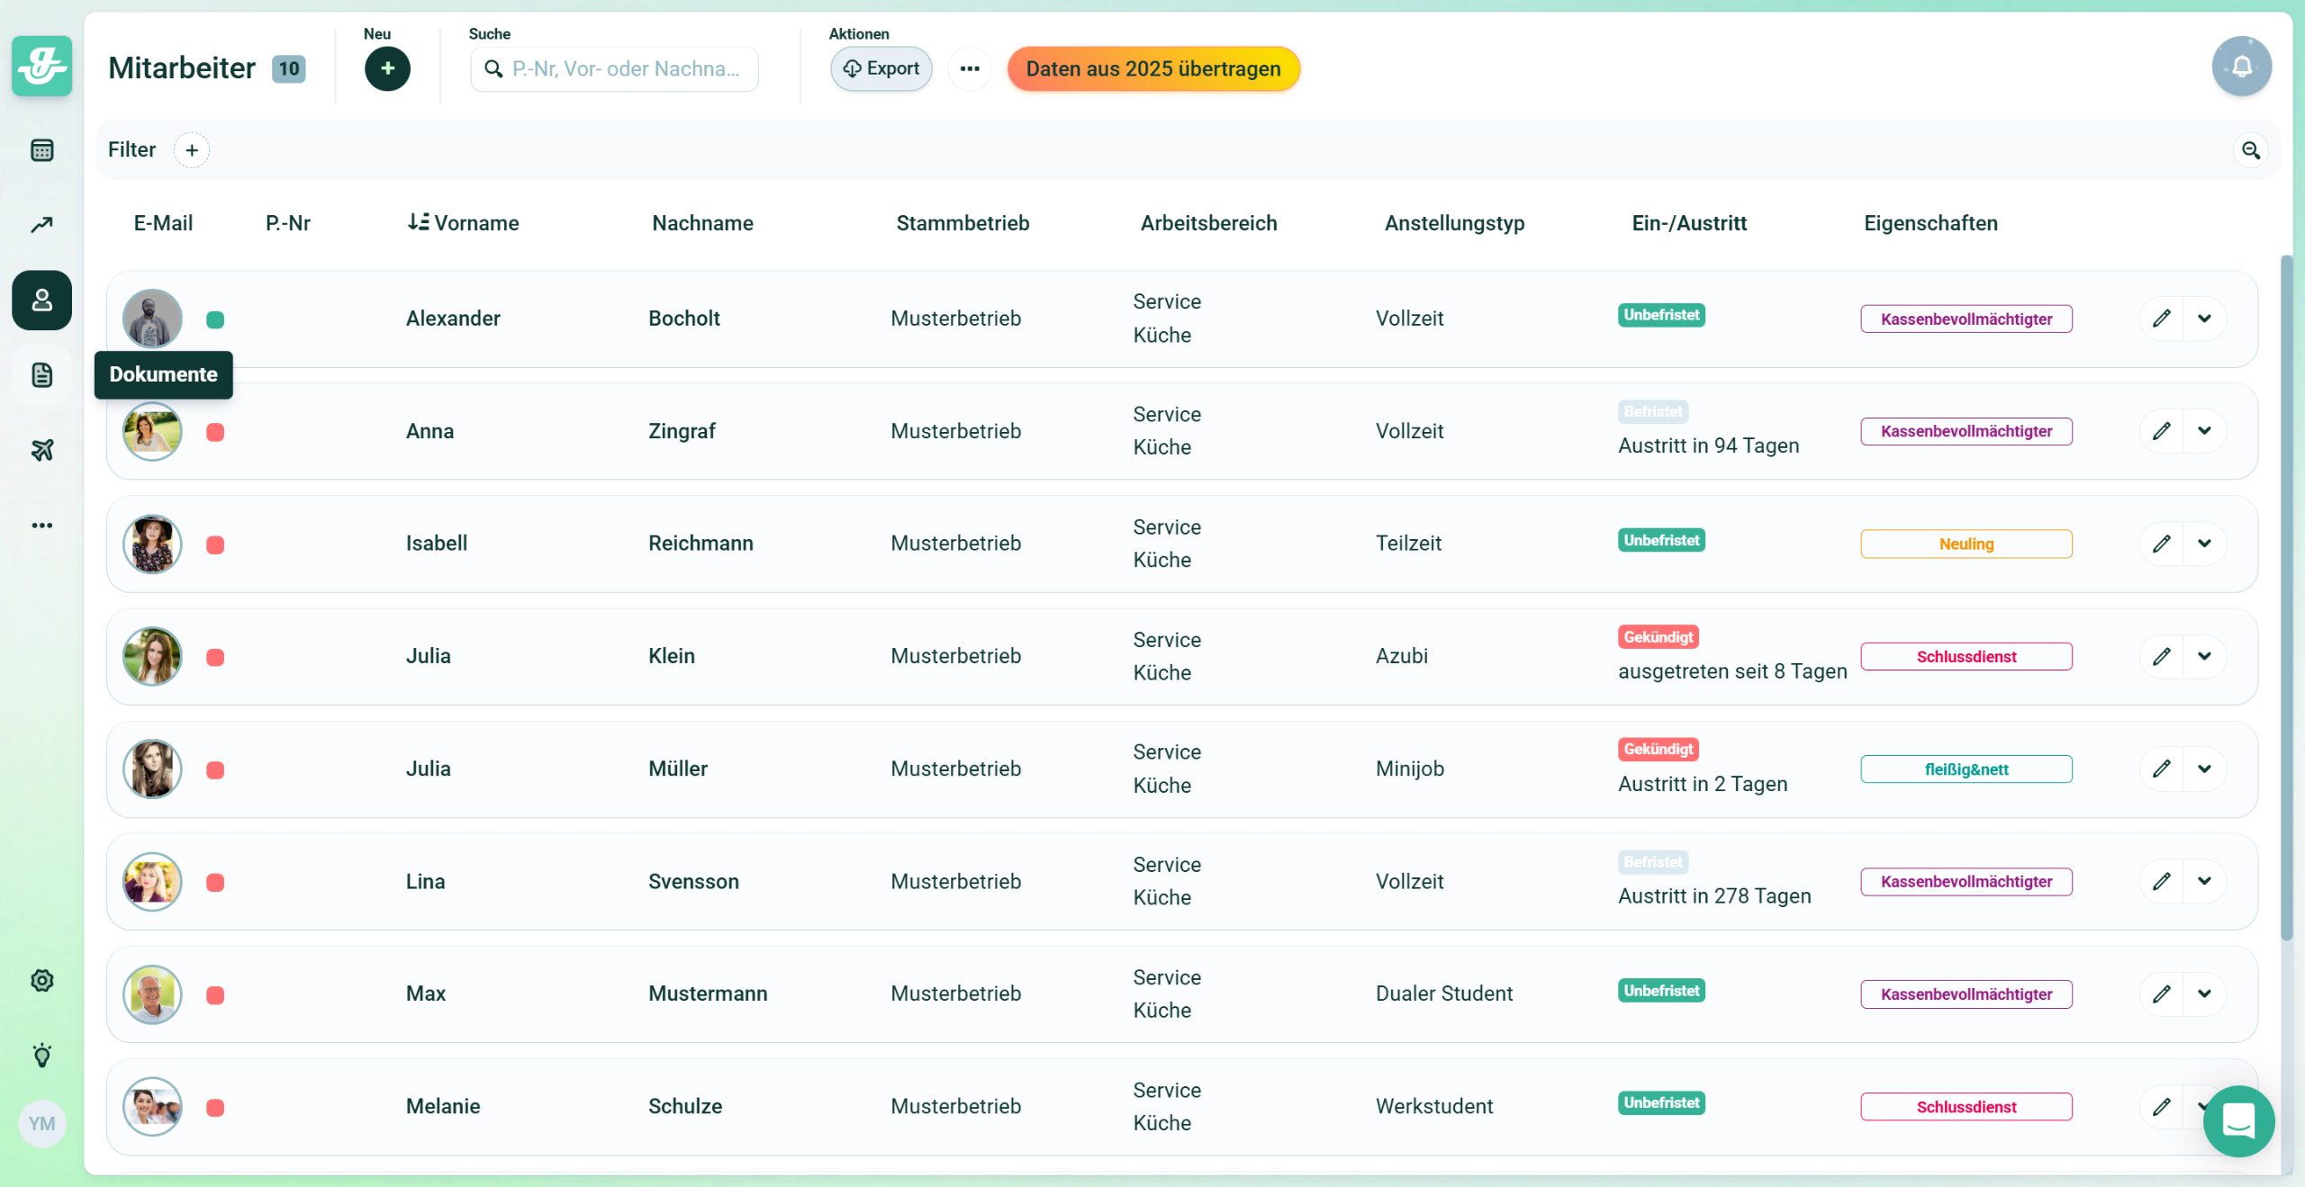Edit Isabell Reichmann with pencil icon
This screenshot has width=2305, height=1187.
[x=2162, y=544]
